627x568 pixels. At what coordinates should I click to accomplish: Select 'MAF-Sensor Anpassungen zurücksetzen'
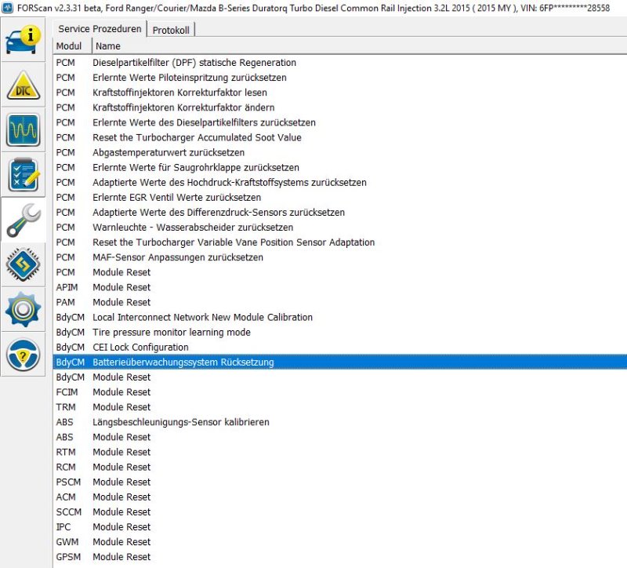click(x=340, y=257)
